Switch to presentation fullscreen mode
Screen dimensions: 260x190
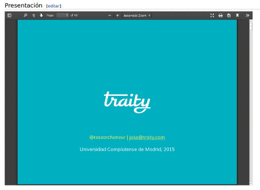(x=212, y=15)
